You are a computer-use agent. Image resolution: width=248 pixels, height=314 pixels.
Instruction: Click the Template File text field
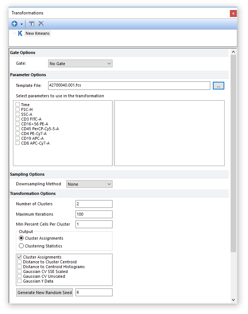129,85
